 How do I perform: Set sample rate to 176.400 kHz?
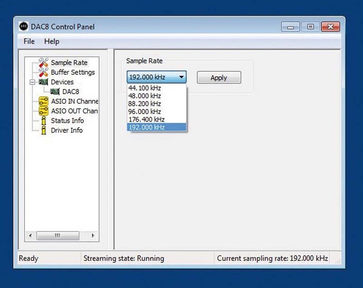[157, 120]
